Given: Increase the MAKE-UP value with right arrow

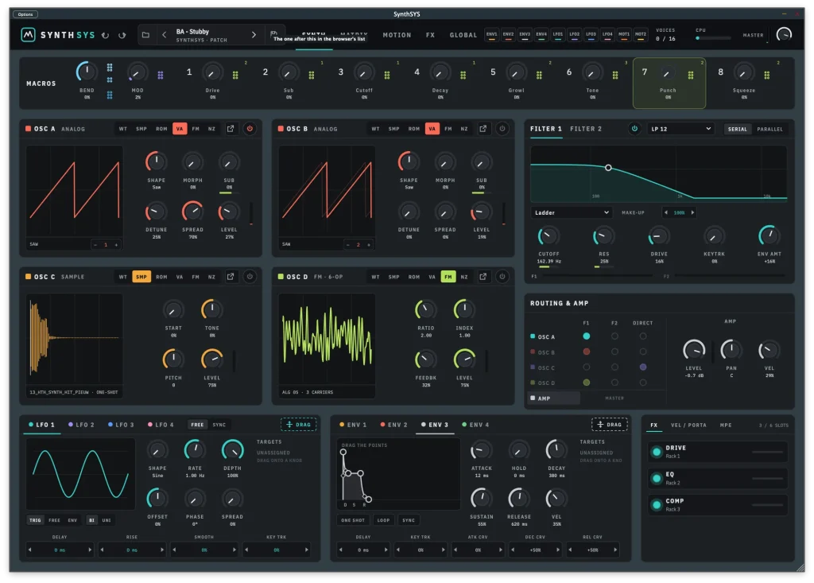Looking at the screenshot, I should pos(692,212).
